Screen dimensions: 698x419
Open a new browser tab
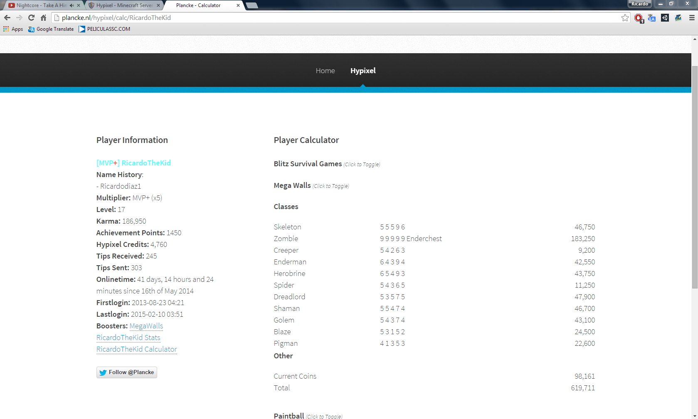coord(252,5)
